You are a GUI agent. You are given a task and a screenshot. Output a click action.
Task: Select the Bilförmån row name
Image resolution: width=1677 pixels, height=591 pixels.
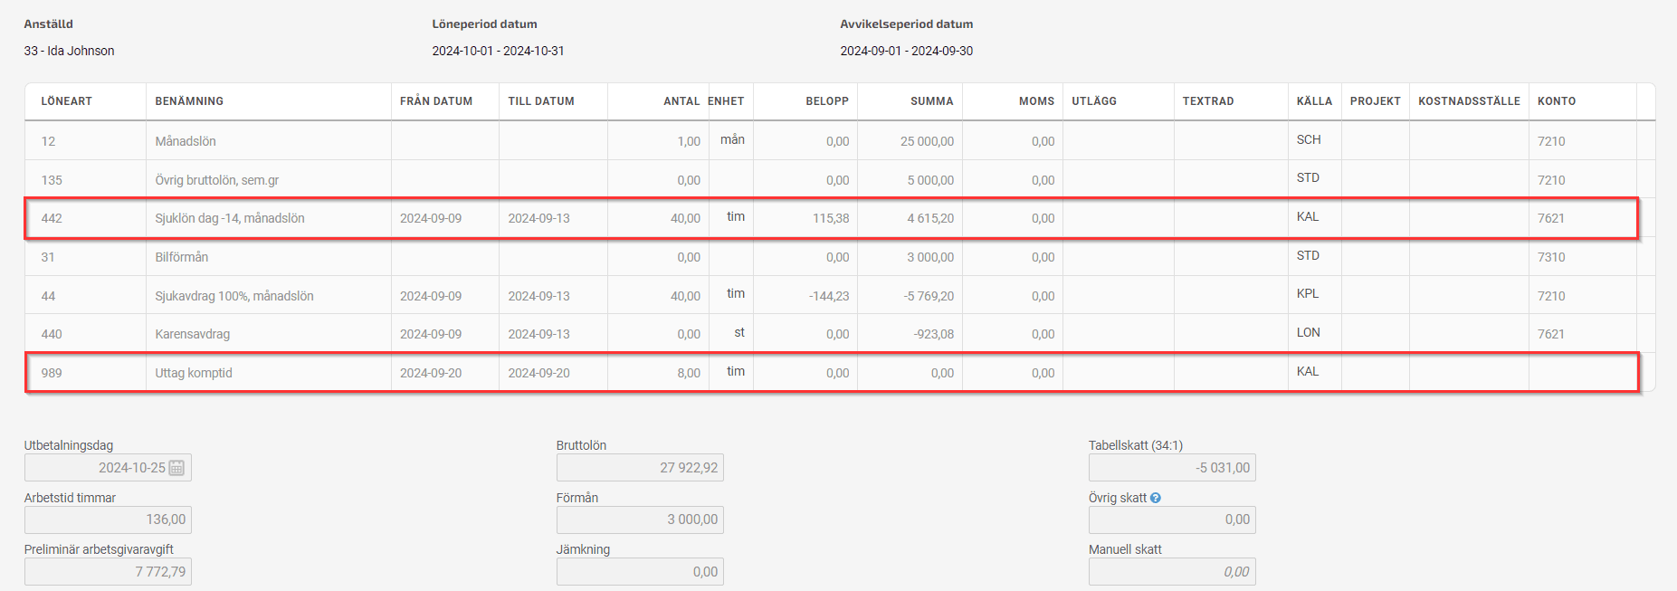pos(182,257)
